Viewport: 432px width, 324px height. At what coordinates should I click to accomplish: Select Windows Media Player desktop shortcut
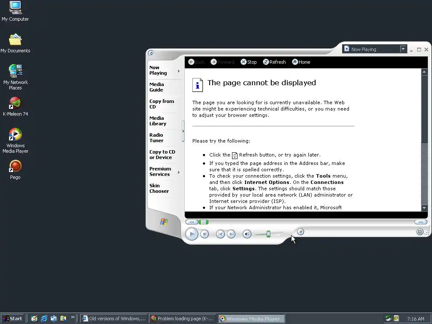pos(15,140)
